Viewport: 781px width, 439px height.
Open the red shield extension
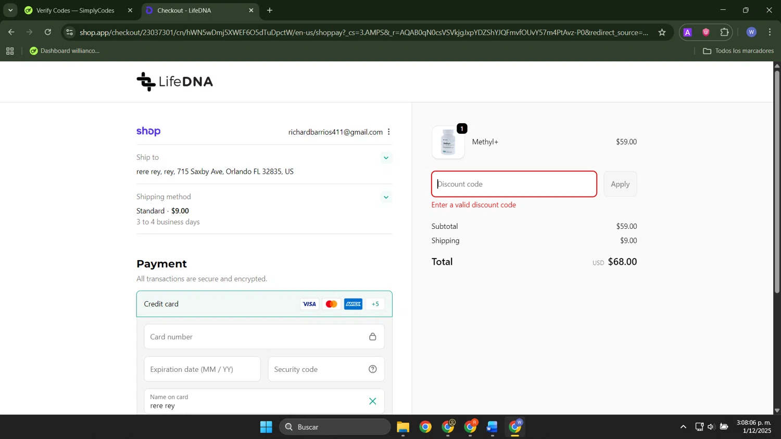(x=706, y=32)
